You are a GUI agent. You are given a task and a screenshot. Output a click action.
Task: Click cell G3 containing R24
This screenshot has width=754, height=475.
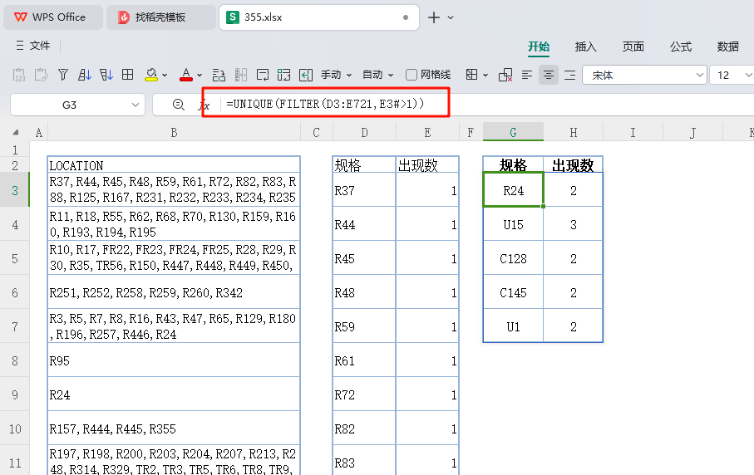[x=513, y=190]
